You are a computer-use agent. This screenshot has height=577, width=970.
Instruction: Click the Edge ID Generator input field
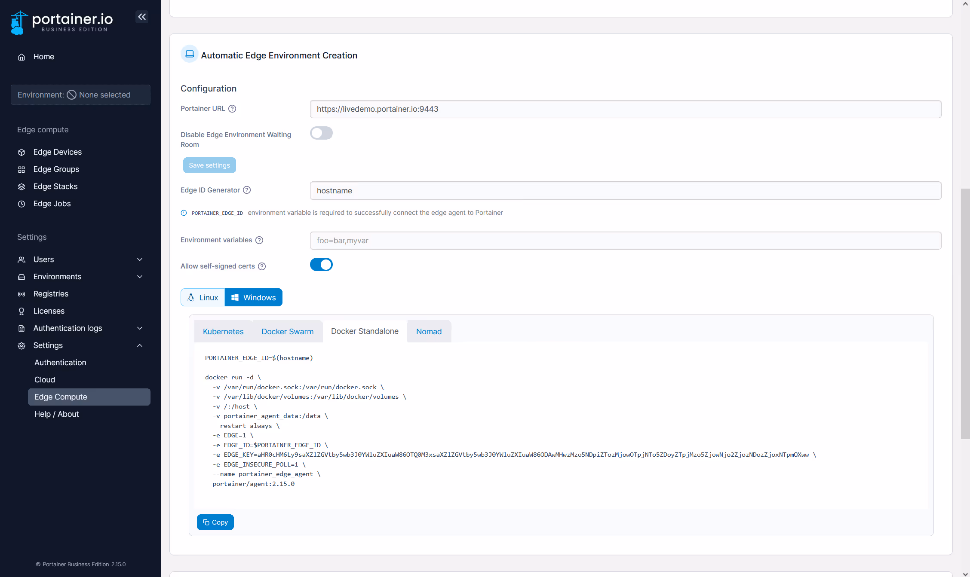click(x=626, y=191)
